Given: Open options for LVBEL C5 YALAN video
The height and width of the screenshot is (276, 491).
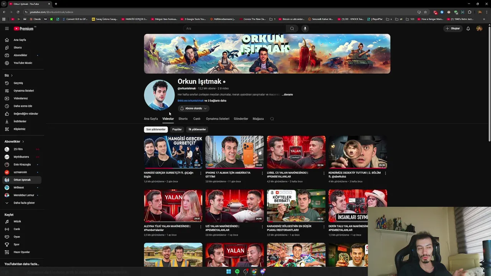Looking at the screenshot, I should click(x=324, y=173).
